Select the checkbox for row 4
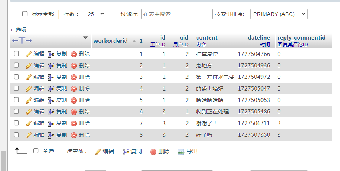Viewport: 340px width, 171px height. pos(16,88)
